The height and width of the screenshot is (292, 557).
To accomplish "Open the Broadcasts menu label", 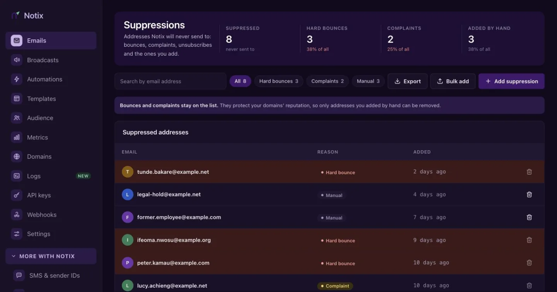I will (x=43, y=60).
